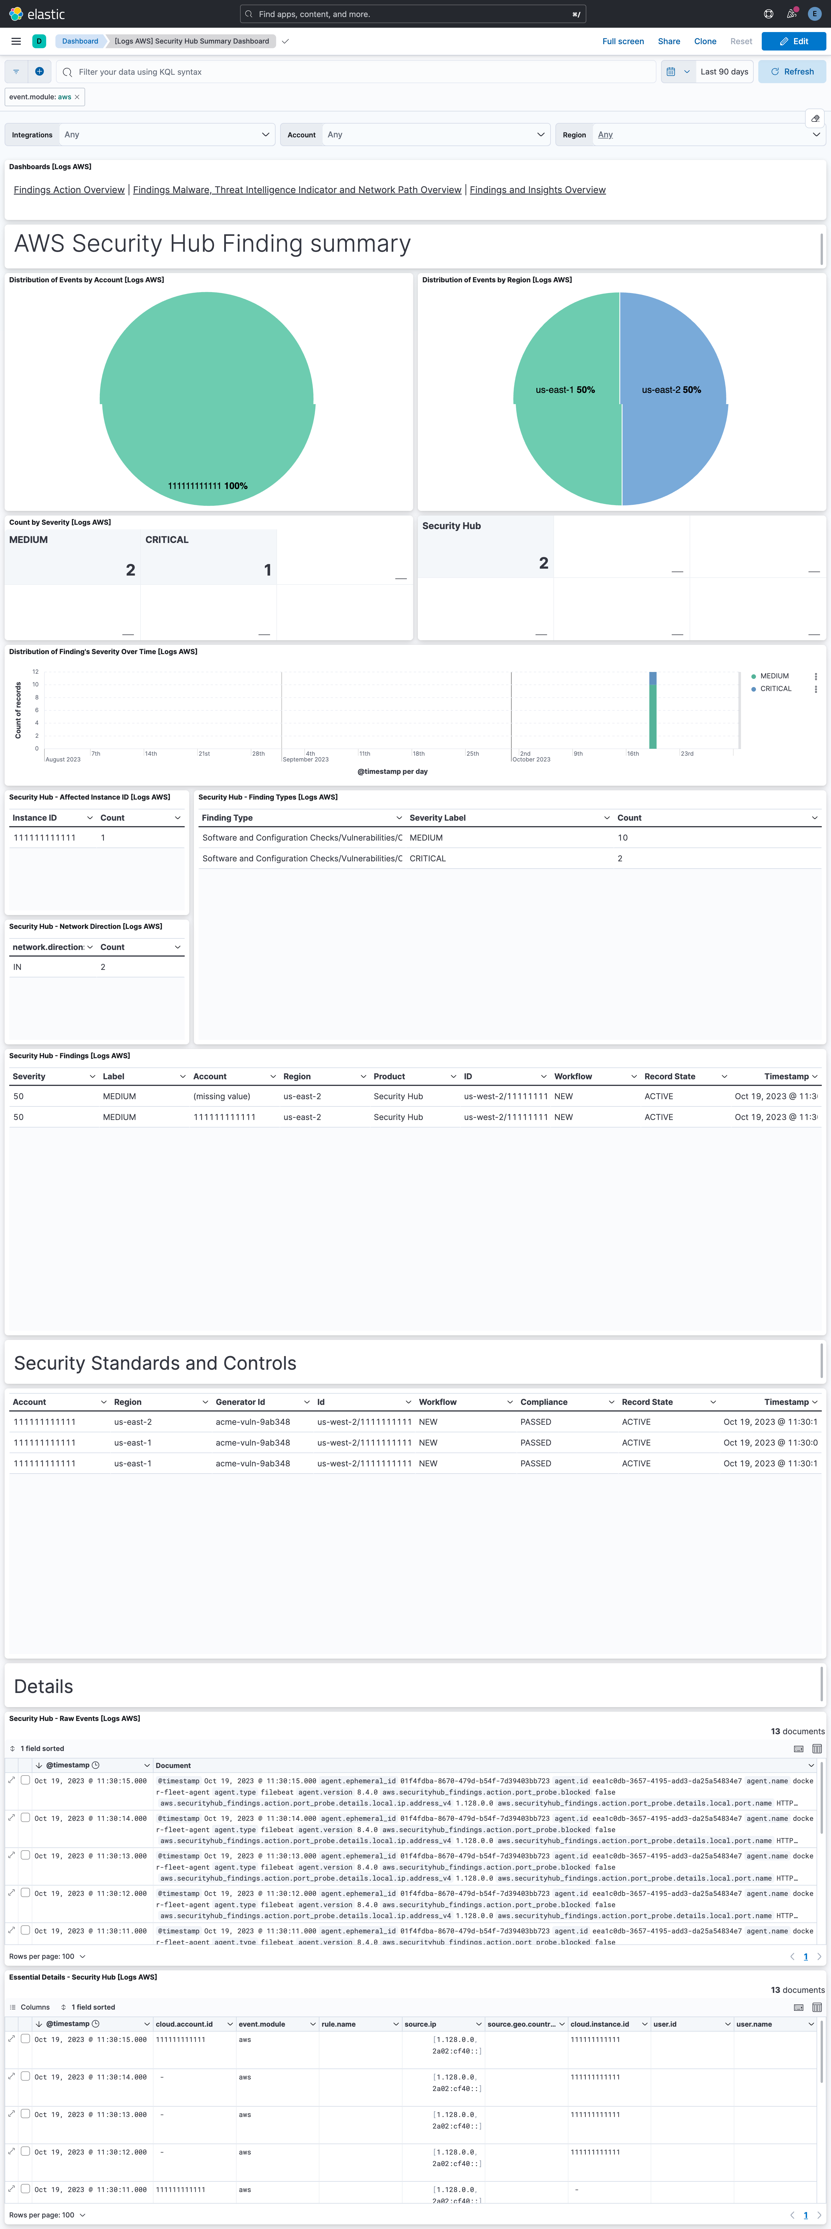
Task: Click the help menu icon
Action: click(x=768, y=14)
